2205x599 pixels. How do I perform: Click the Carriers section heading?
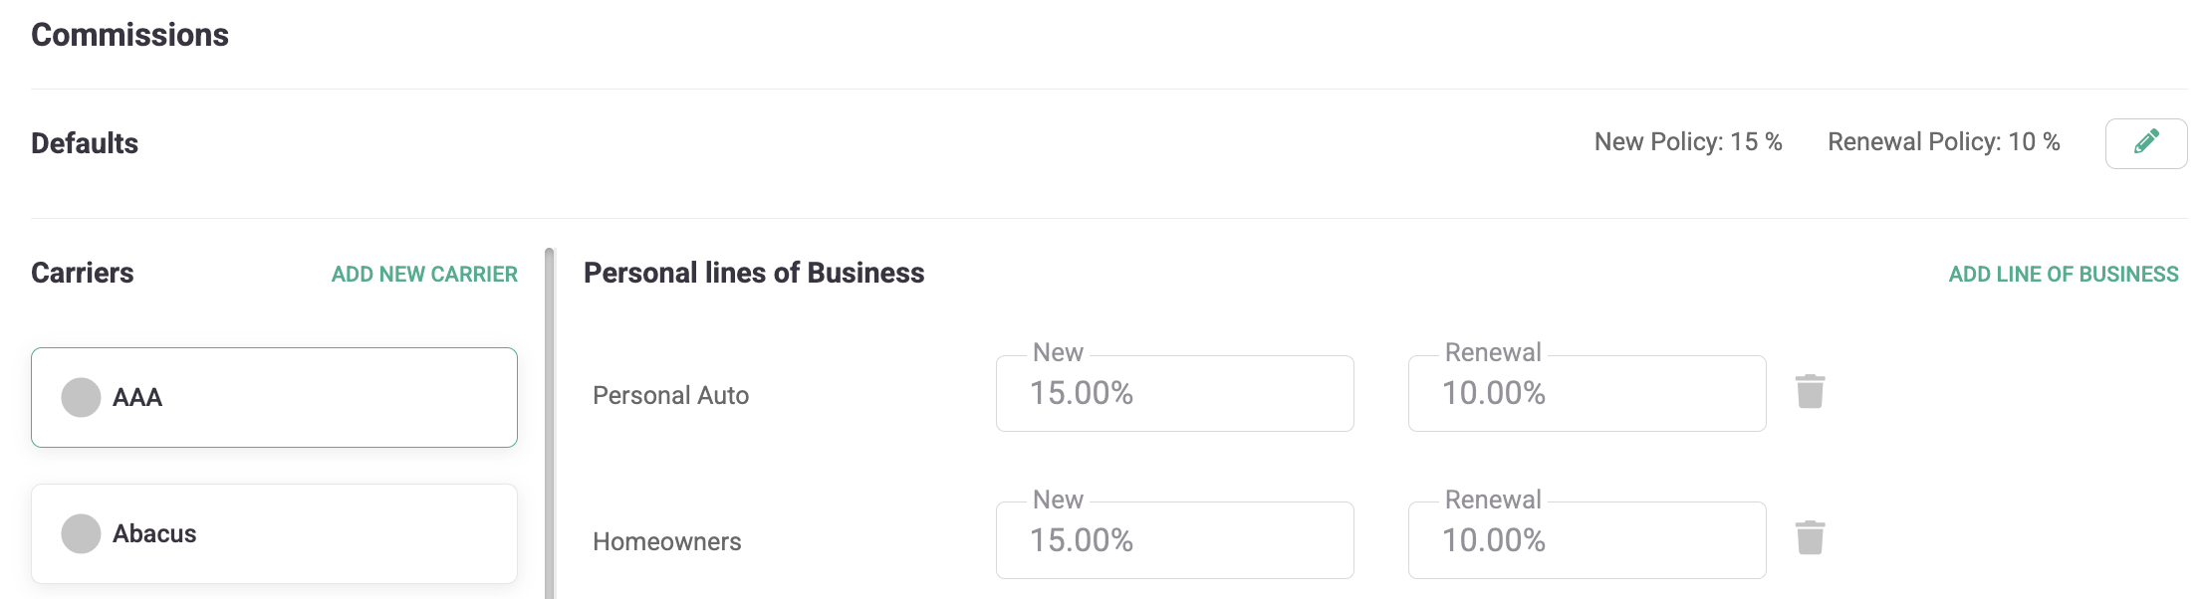point(83,273)
